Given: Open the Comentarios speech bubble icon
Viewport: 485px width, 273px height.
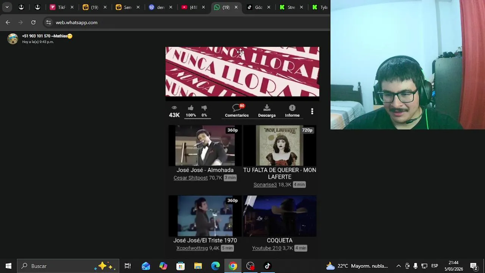Looking at the screenshot, I should click(x=237, y=108).
